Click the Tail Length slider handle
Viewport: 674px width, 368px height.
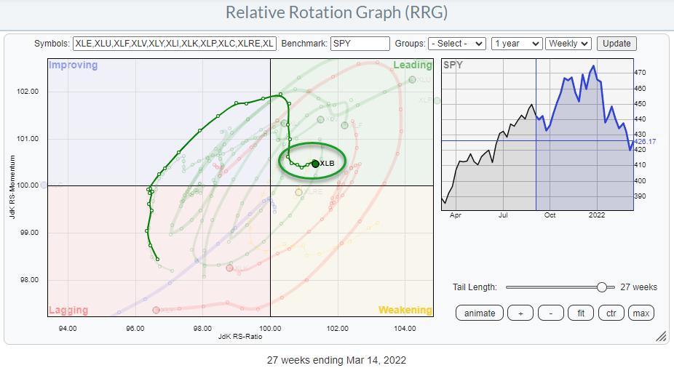(x=601, y=287)
